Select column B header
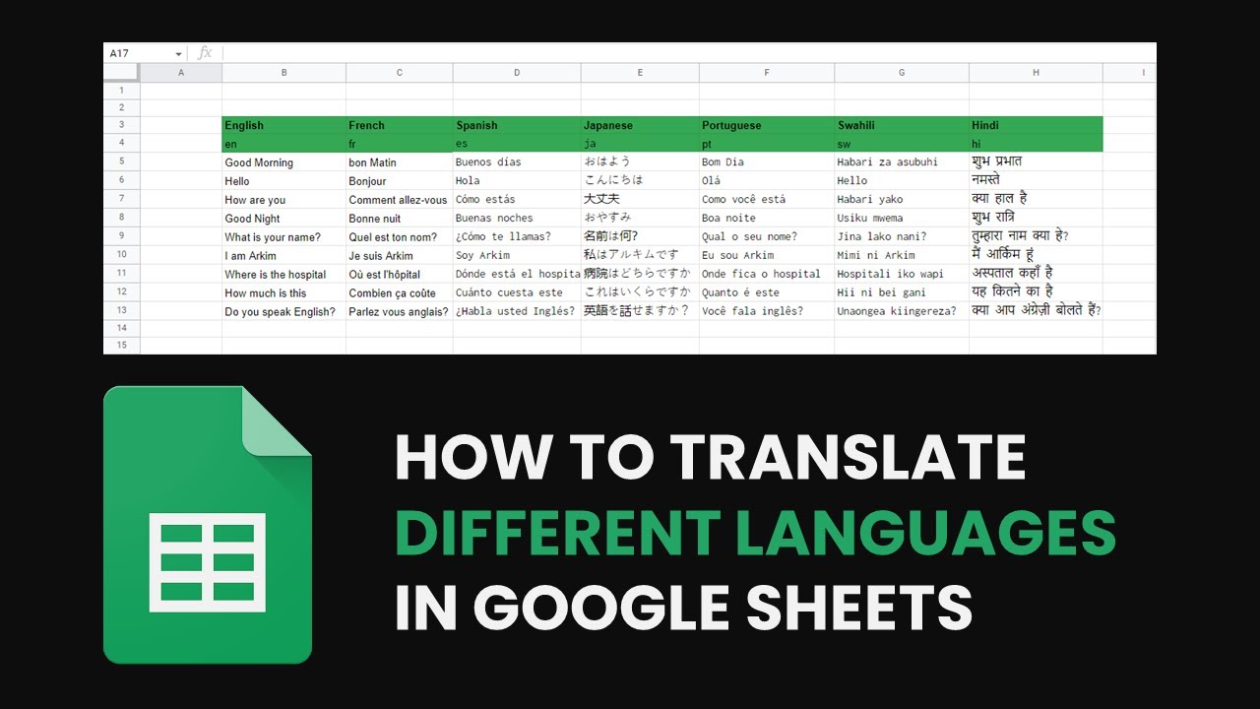Image resolution: width=1260 pixels, height=709 pixels. click(x=283, y=72)
